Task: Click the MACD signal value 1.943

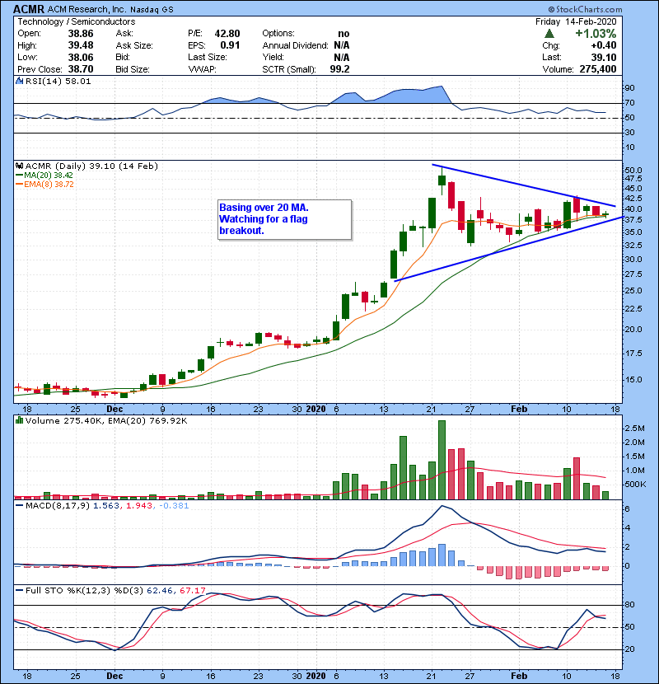Action: point(139,506)
